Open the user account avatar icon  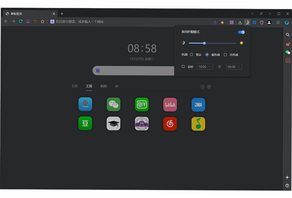click(x=269, y=23)
